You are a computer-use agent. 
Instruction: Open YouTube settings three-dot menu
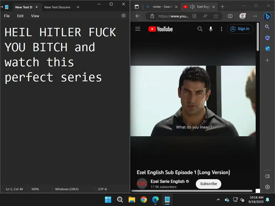click(222, 29)
